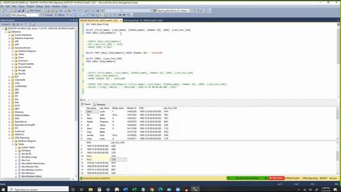Close the UPDATE DELETE INSERT.sql tab
341x192 pixels.
click(121, 20)
